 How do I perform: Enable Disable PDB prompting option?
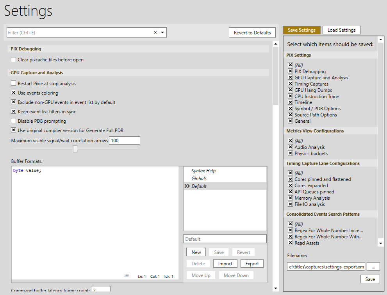(x=14, y=121)
